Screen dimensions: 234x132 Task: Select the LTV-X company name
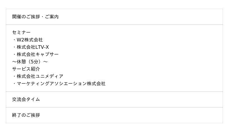[x=42, y=47]
